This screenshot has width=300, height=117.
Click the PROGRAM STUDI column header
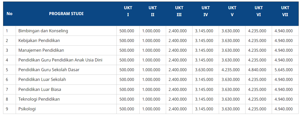(x=66, y=14)
